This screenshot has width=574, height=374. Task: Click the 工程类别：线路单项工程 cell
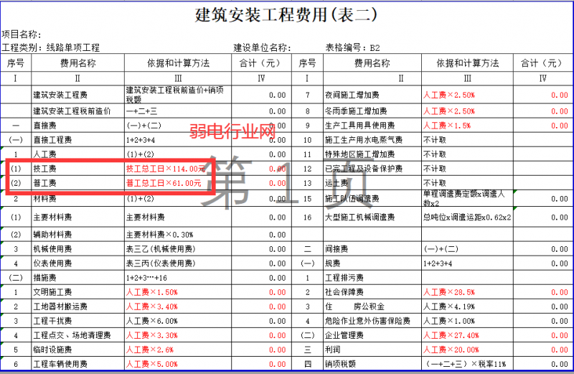[x=51, y=47]
